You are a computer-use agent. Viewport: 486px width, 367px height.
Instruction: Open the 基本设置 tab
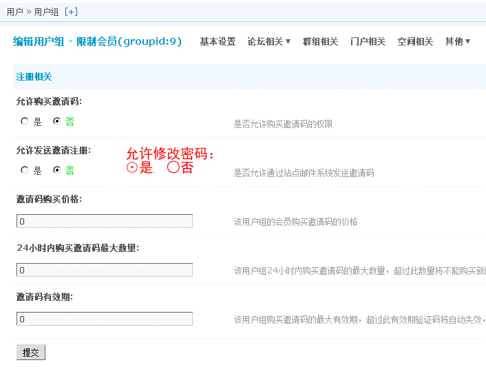218,41
